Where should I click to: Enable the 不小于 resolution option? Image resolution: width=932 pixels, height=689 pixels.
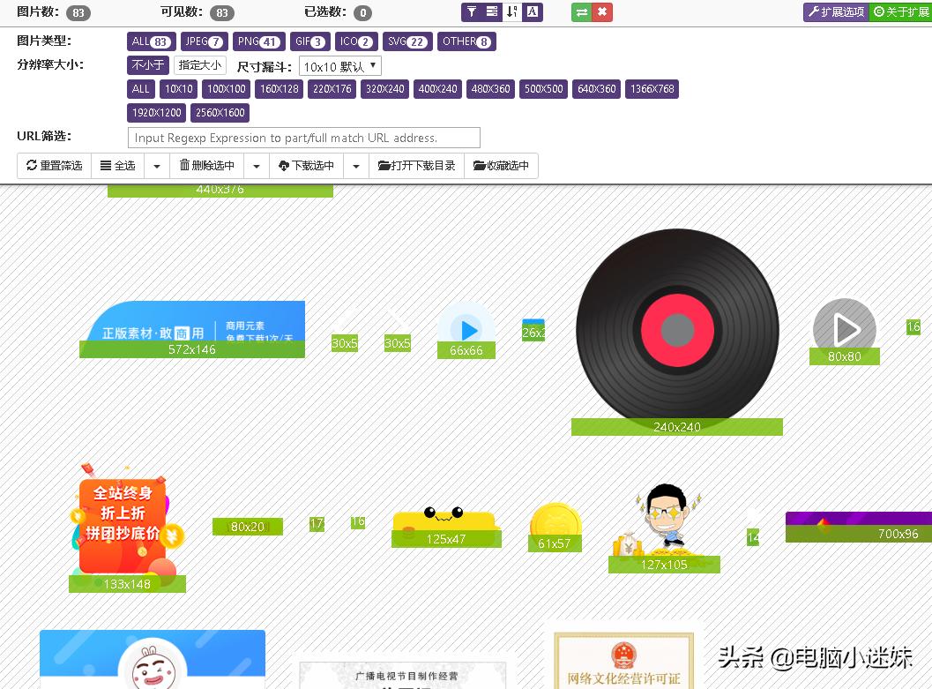click(x=147, y=64)
